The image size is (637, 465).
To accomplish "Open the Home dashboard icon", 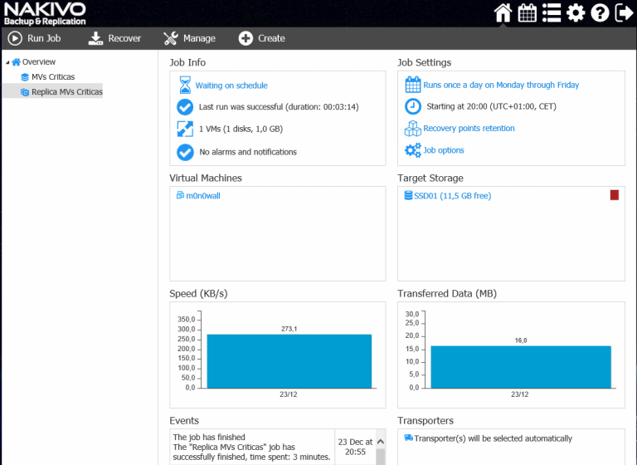I will coord(503,12).
